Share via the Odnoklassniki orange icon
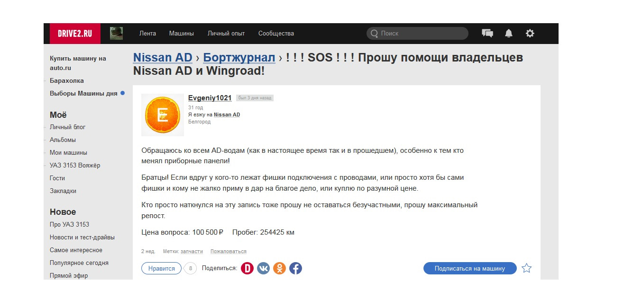Image resolution: width=624 pixels, height=299 pixels. (280, 268)
